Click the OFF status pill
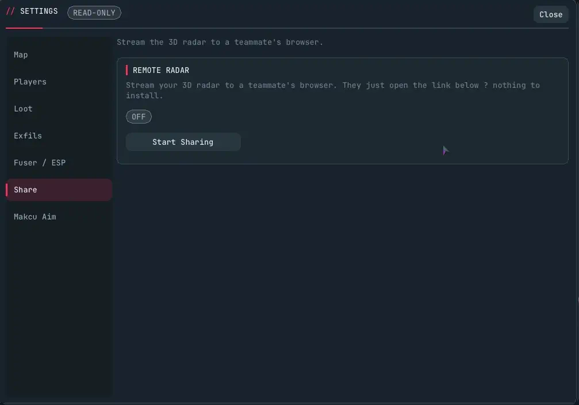 pyautogui.click(x=139, y=117)
